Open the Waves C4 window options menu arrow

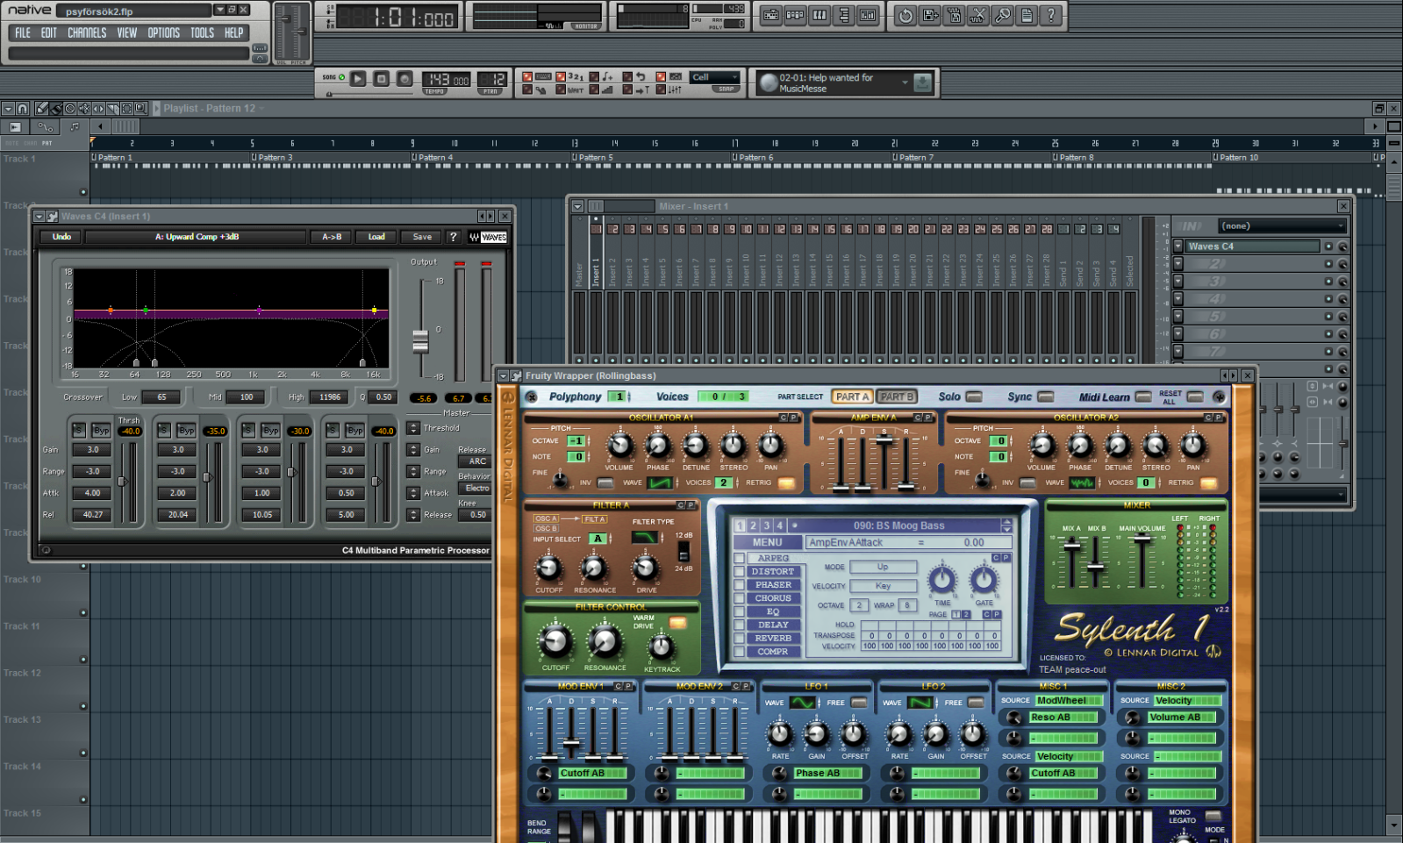pos(39,217)
